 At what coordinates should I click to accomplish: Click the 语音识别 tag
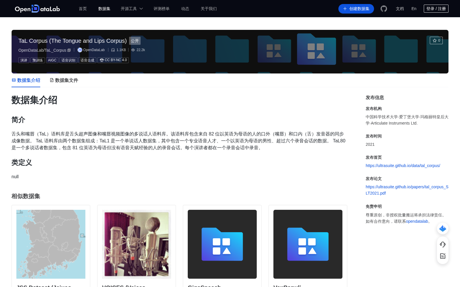pyautogui.click(x=68, y=60)
